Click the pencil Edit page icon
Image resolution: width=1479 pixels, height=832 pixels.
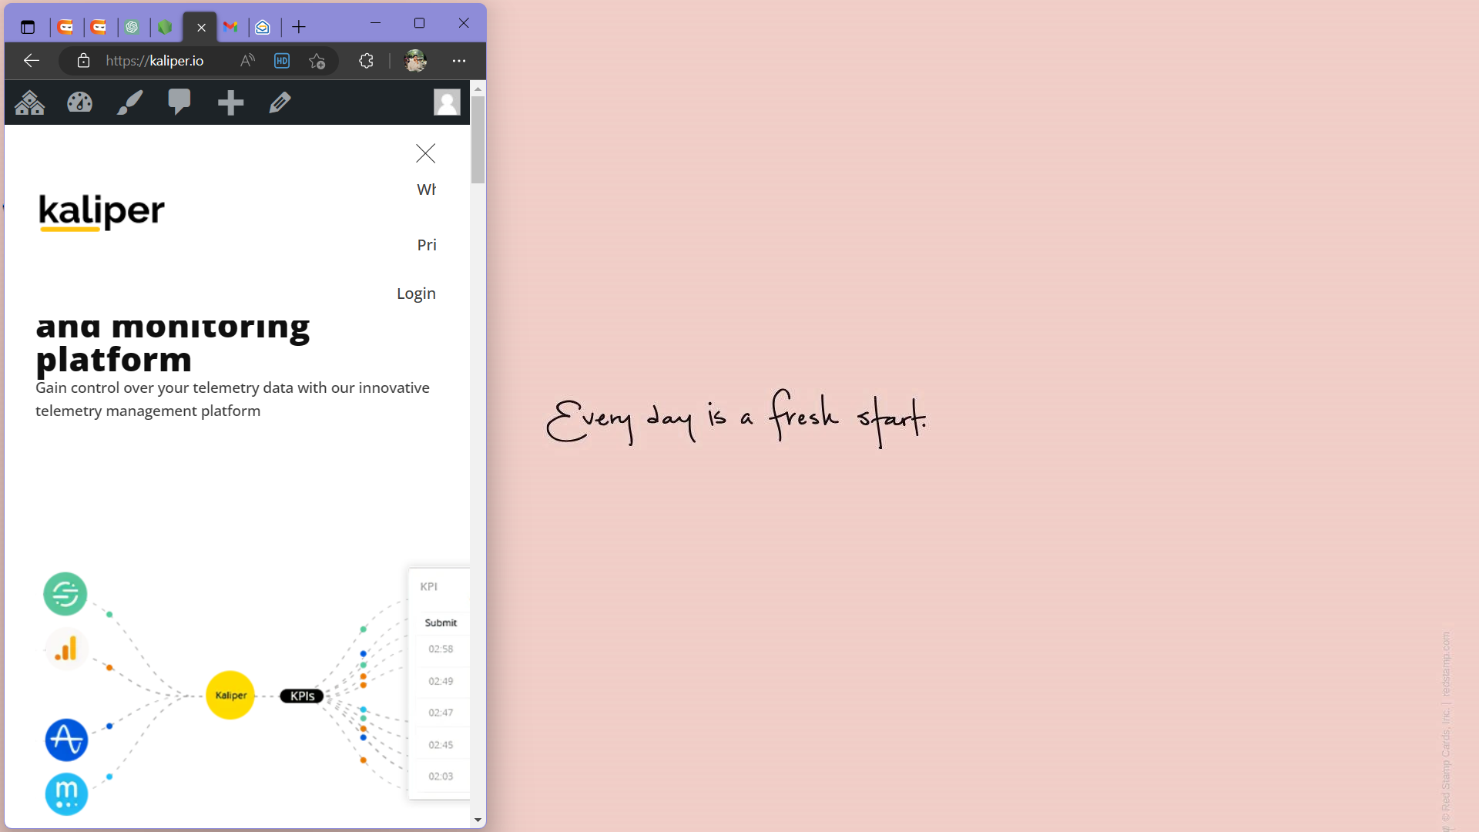tap(280, 102)
